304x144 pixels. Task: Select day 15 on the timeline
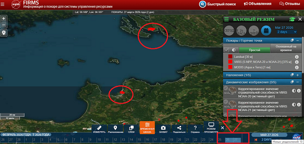tap(139, 140)
